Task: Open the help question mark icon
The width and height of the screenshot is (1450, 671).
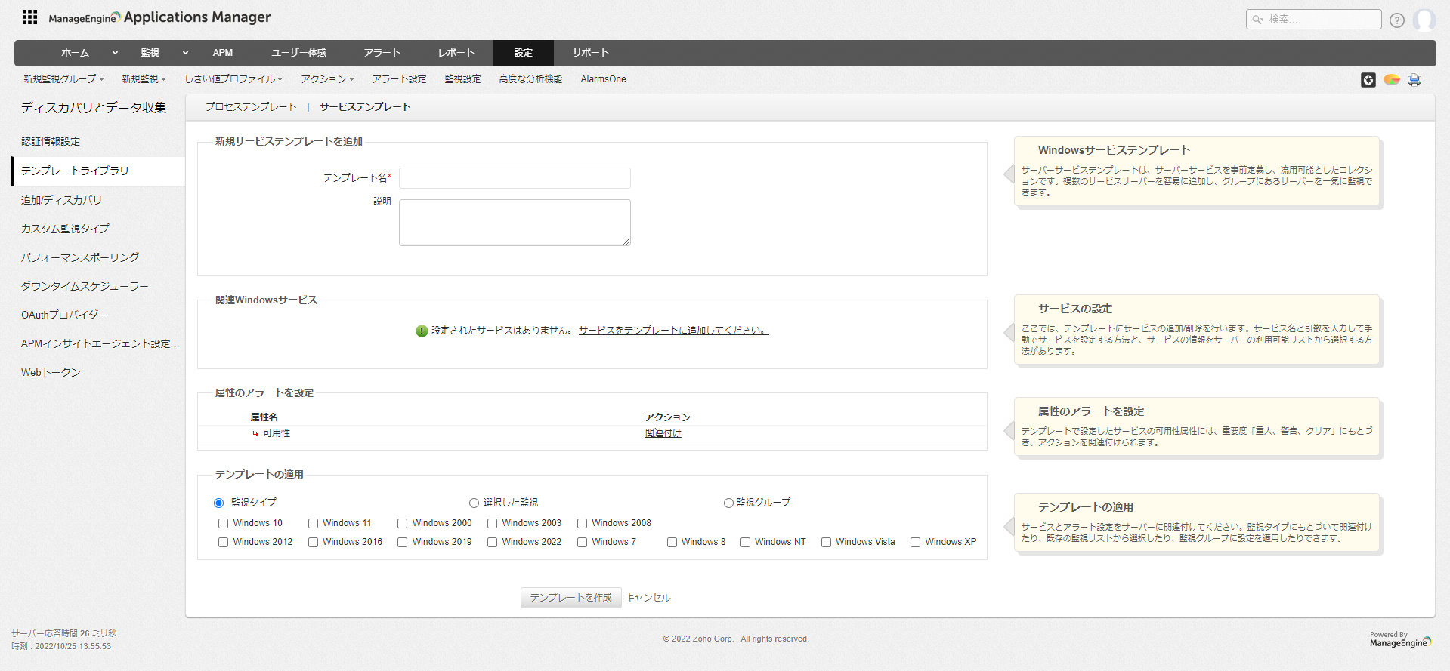Action: coord(1397,20)
